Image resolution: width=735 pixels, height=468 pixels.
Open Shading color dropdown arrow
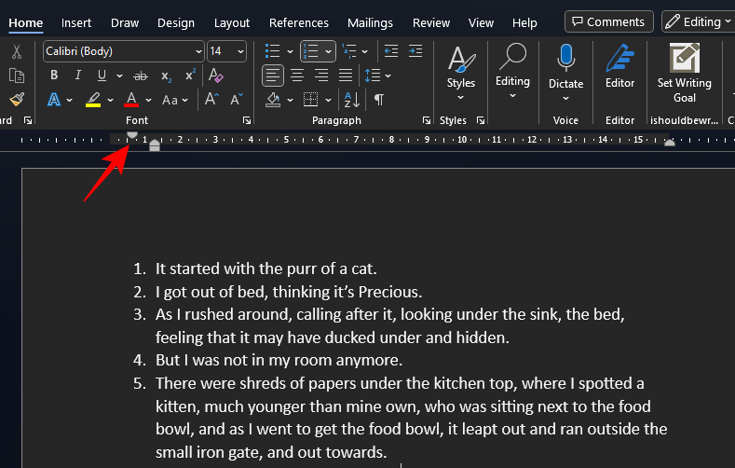coord(290,100)
